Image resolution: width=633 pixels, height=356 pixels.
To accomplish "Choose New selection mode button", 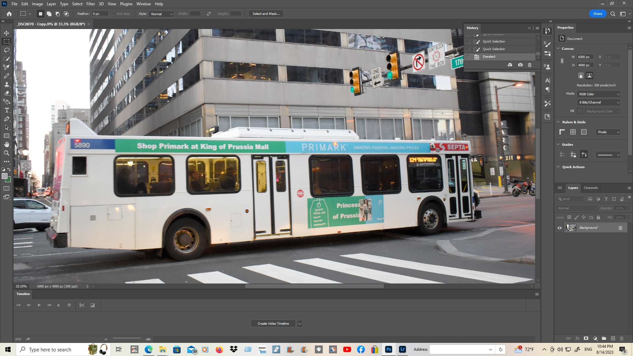I will pos(40,14).
